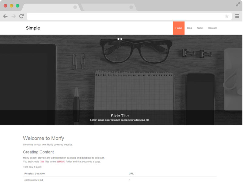Open the Simple site logo link
The width and height of the screenshot is (243, 184).
(x=33, y=28)
